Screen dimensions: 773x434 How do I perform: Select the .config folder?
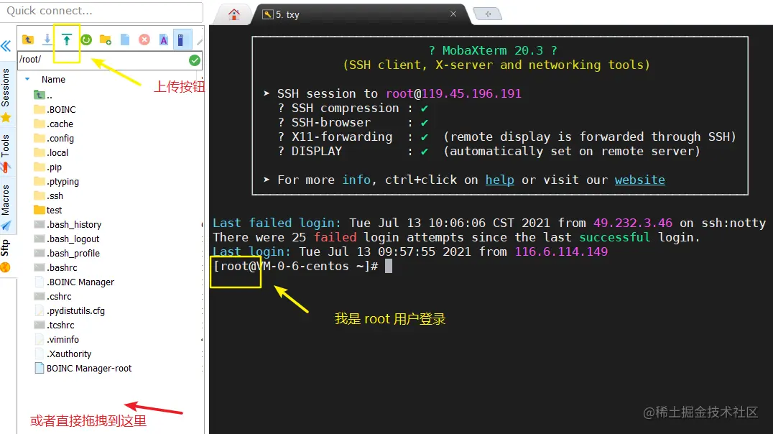[x=54, y=138]
